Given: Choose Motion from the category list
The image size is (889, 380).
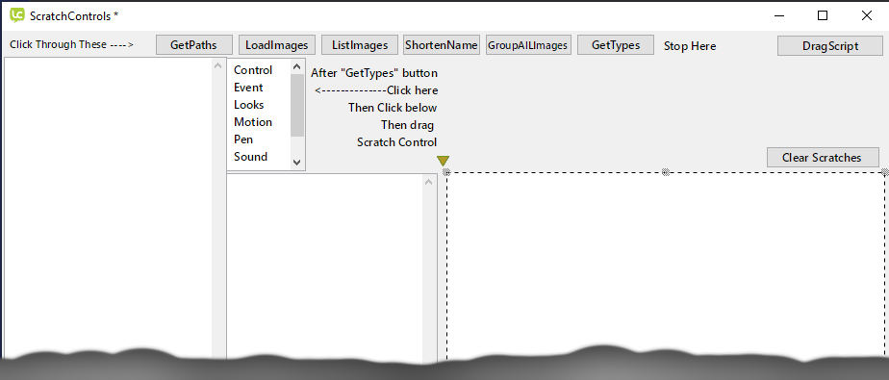Looking at the screenshot, I should click(x=253, y=122).
